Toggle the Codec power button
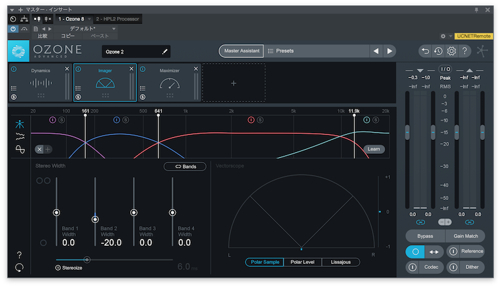 click(413, 267)
